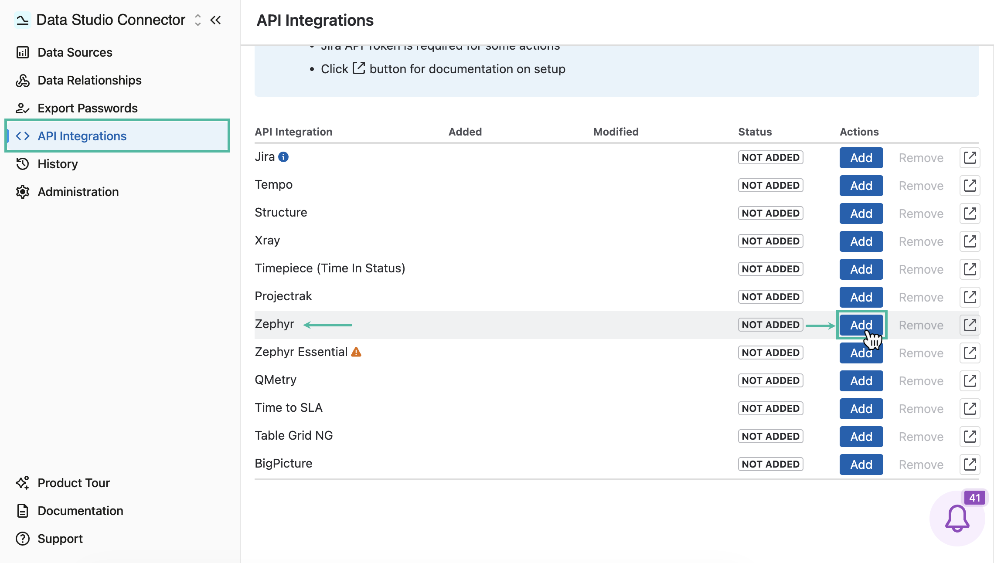Open Timepiece documentation link icon
The height and width of the screenshot is (563, 994).
pos(970,269)
